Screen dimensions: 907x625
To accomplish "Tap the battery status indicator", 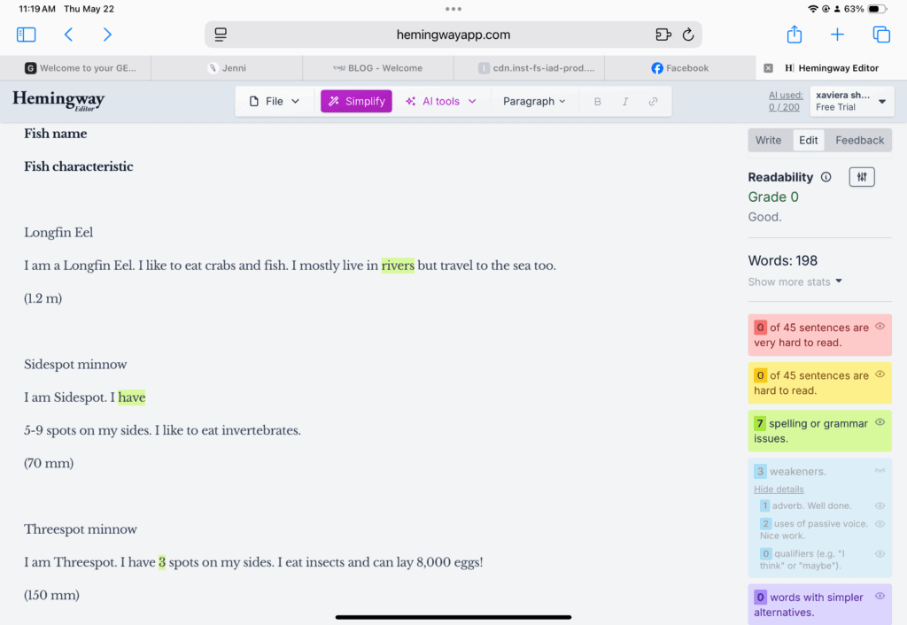I will (x=876, y=9).
